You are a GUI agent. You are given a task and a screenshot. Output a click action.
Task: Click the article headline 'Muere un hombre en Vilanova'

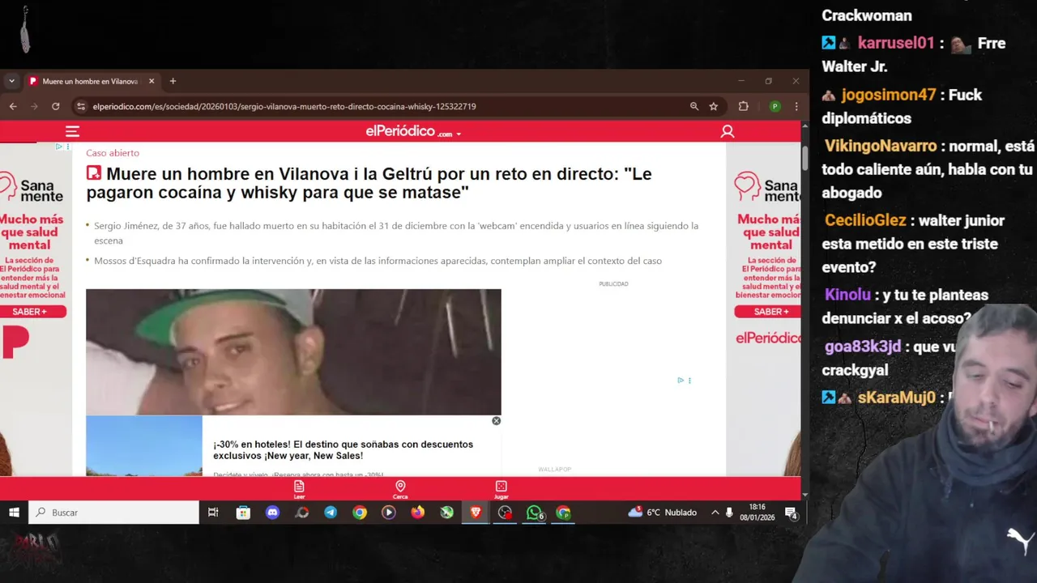coord(369,183)
